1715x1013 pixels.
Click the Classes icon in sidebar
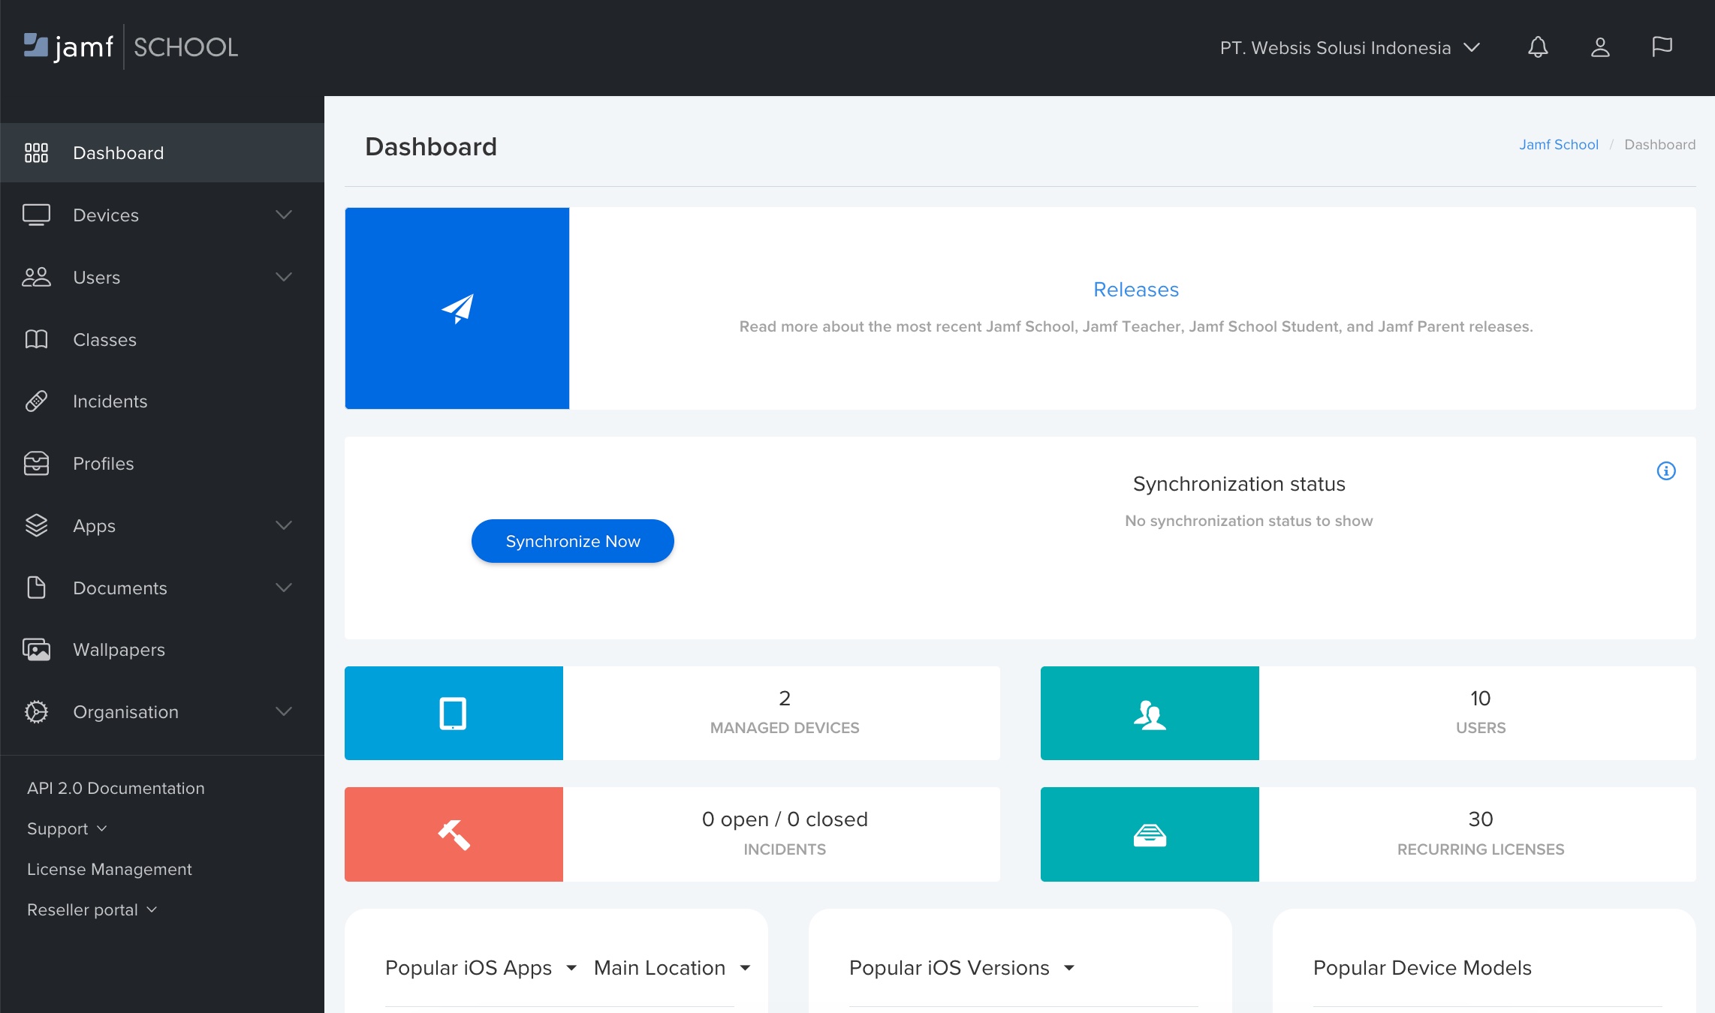35,339
